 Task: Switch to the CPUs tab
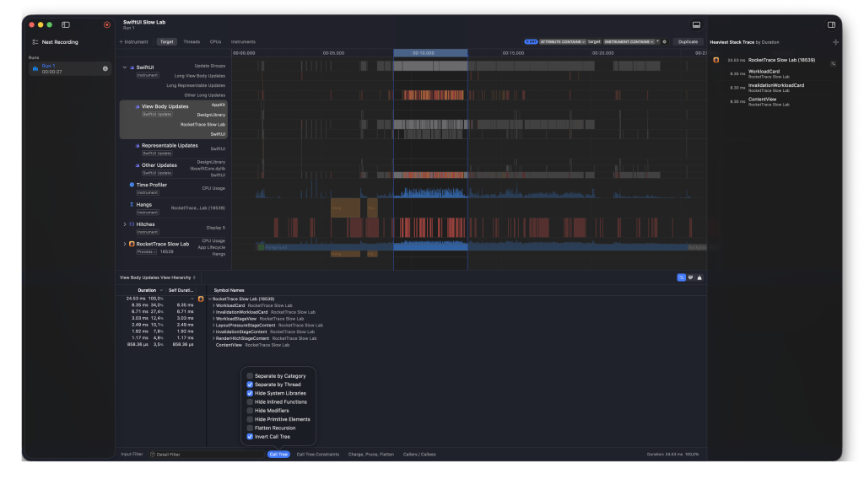tap(215, 42)
